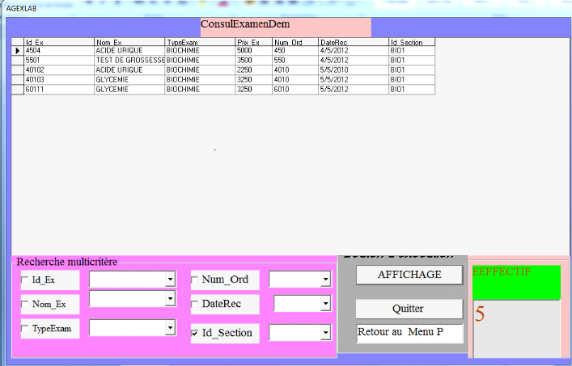This screenshot has height=366, width=572.
Task: Uncheck the Id_Section checkbox
Action: click(195, 333)
